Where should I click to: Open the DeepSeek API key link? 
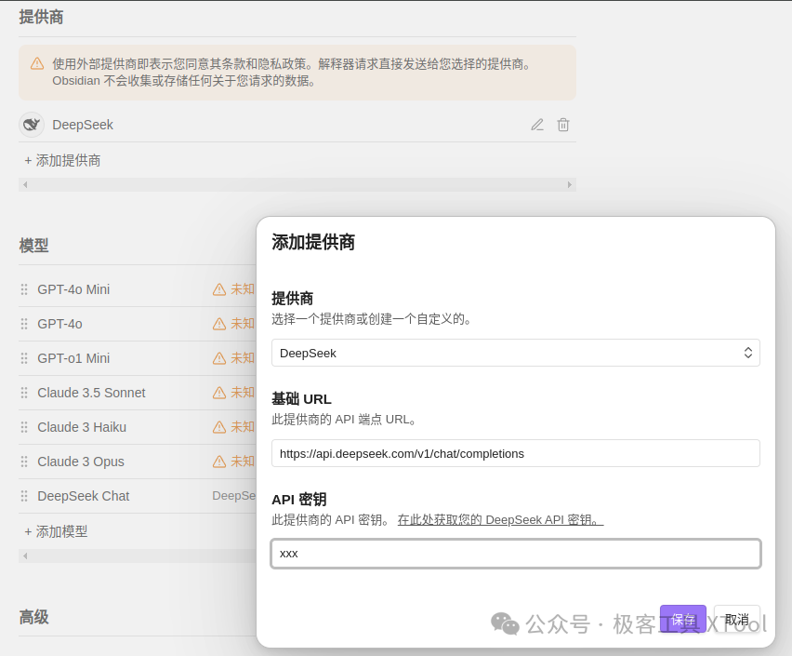click(x=500, y=519)
